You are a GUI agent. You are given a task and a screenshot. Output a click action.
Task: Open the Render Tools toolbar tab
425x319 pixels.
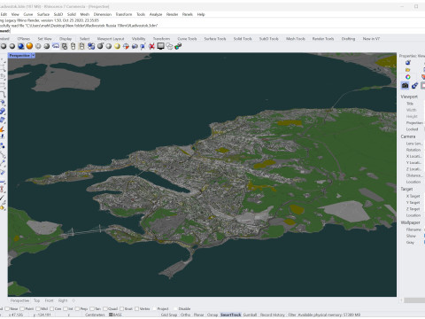click(x=323, y=39)
